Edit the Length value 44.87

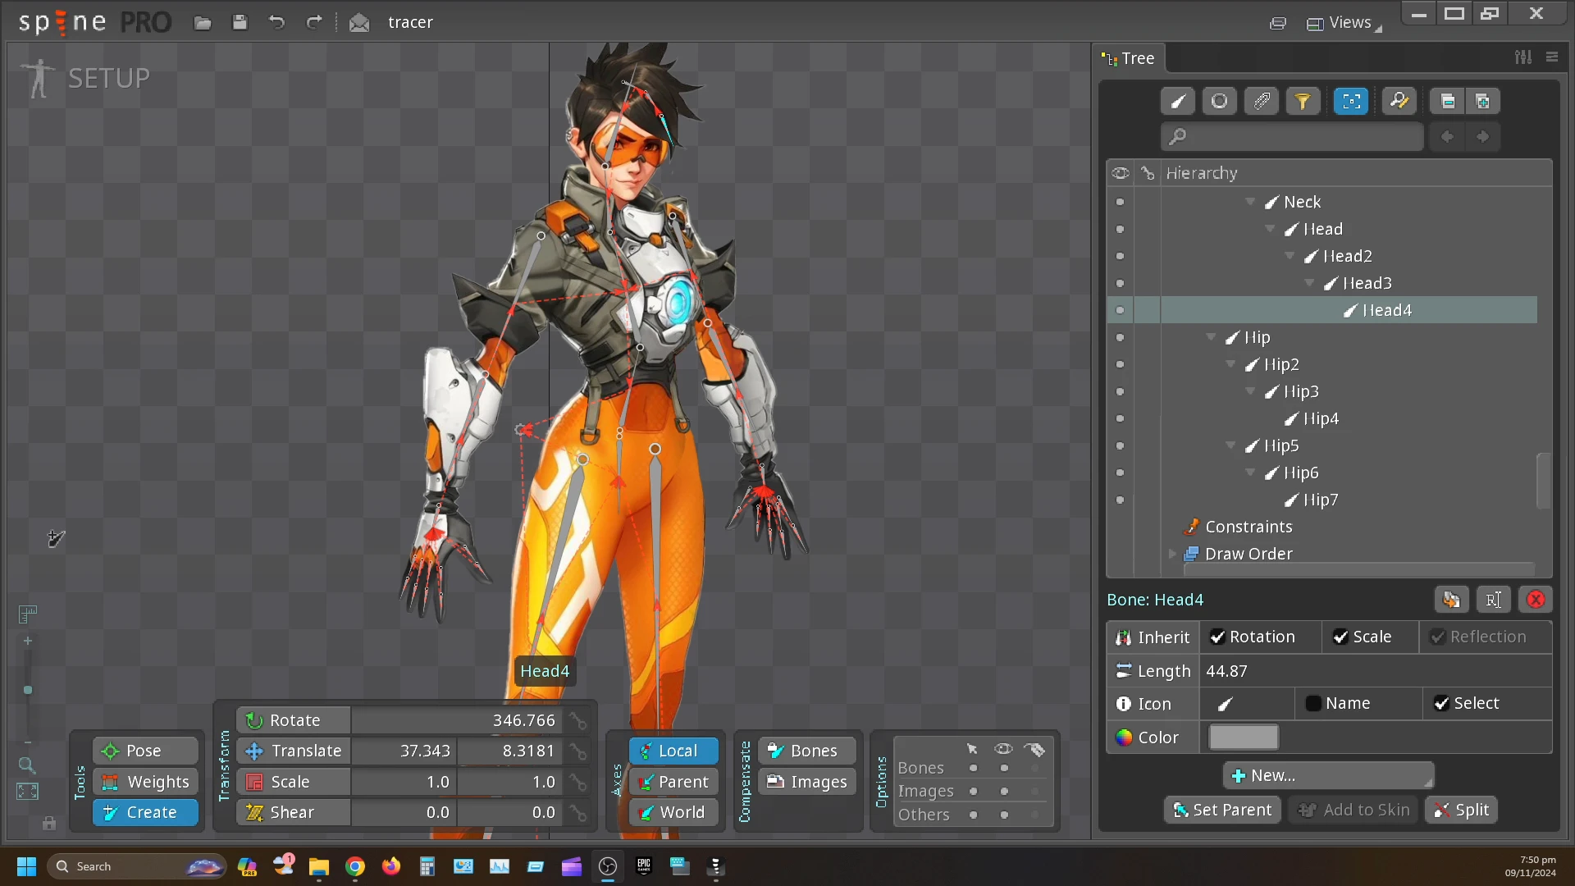[1375, 671]
